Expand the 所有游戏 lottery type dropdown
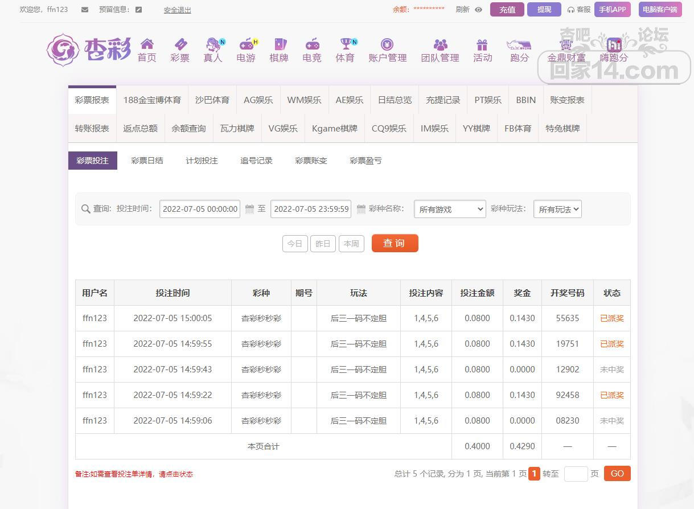Viewport: 694px width, 509px height. click(x=450, y=210)
